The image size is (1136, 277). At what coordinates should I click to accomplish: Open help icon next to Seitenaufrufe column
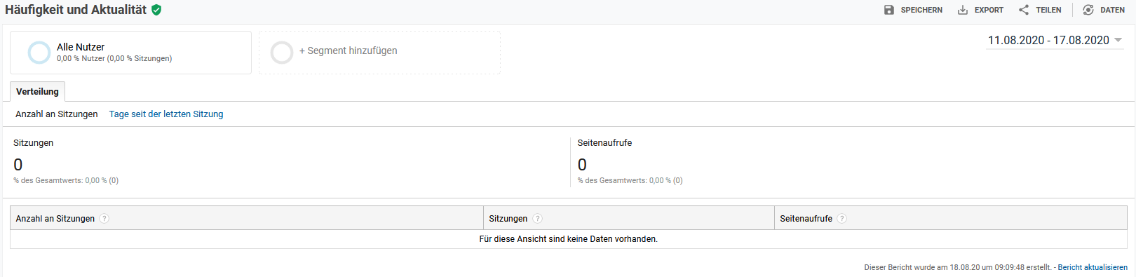tap(842, 218)
